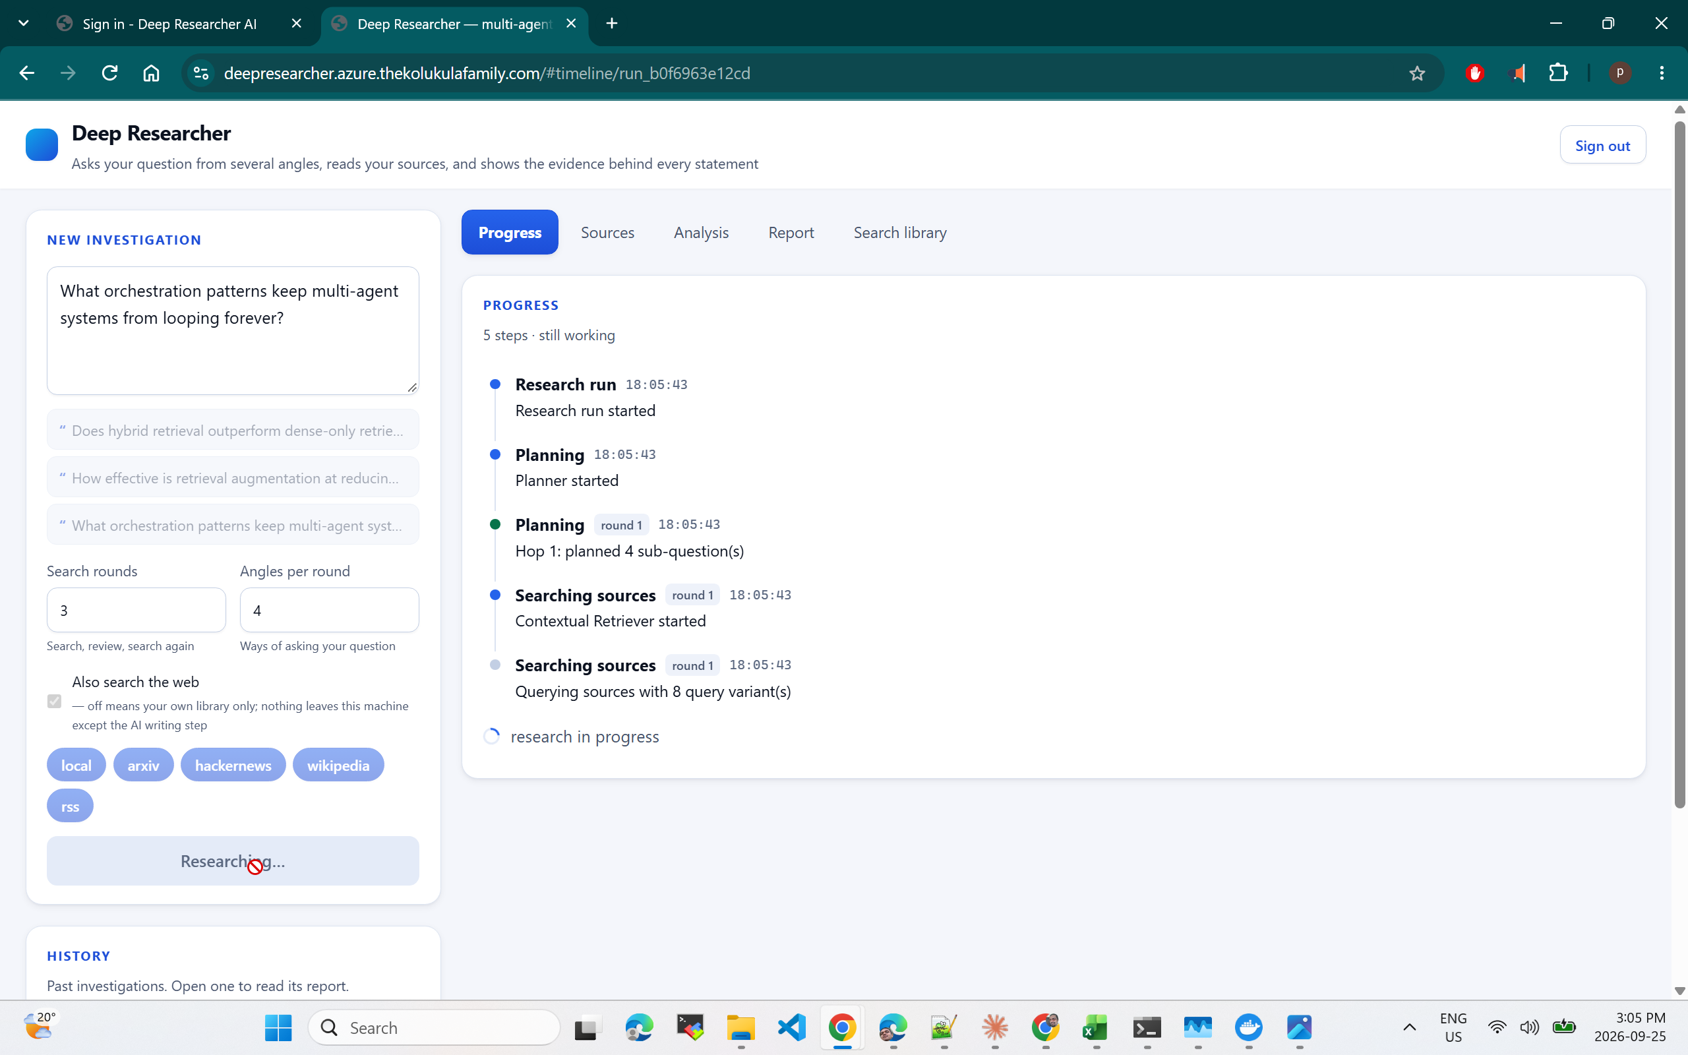Toggle the hackernews source chip
1688x1055 pixels.
pyautogui.click(x=233, y=765)
